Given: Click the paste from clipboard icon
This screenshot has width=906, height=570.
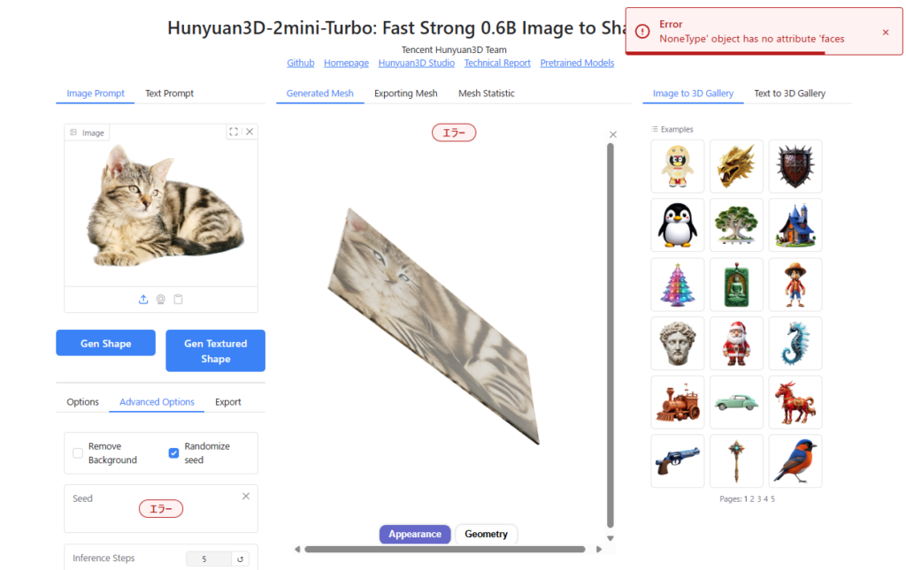Looking at the screenshot, I should 178,300.
